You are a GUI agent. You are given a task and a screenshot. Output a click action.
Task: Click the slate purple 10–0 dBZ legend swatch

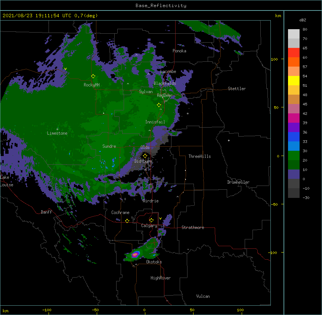click(x=294, y=174)
